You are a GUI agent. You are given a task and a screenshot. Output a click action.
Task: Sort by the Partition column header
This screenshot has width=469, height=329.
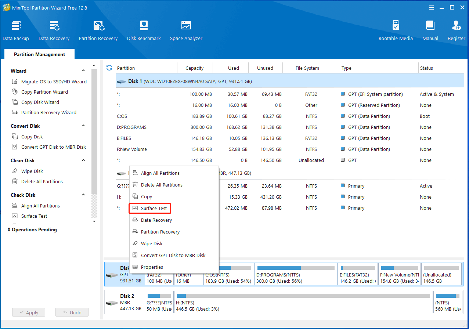click(x=146, y=68)
